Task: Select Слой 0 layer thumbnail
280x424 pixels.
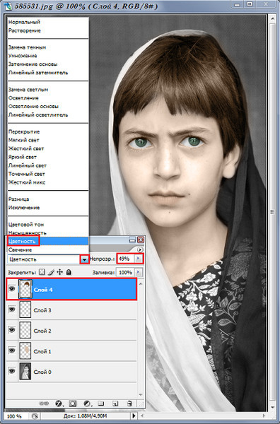Action: (25, 371)
